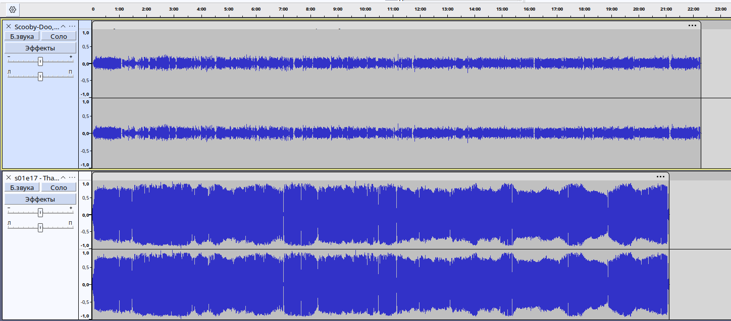Open the Scooby-Doo track's three-dot menu
731x321 pixels.
pyautogui.click(x=72, y=26)
